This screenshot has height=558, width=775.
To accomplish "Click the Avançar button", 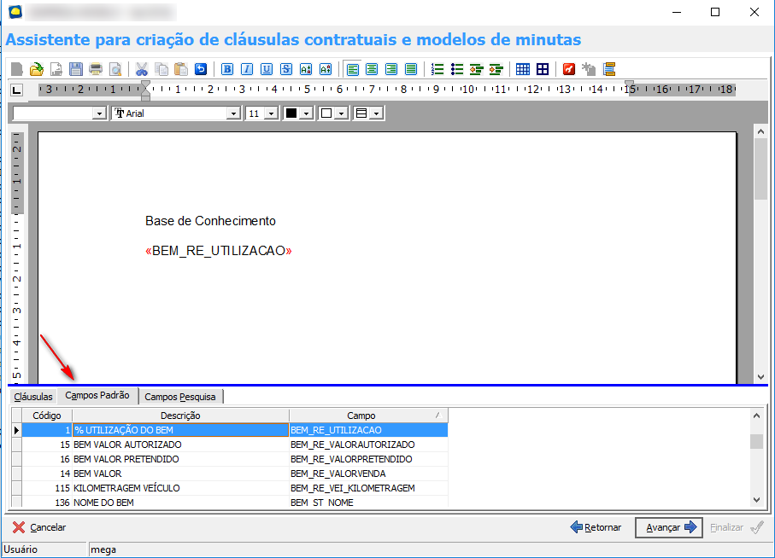I will pyautogui.click(x=668, y=527).
